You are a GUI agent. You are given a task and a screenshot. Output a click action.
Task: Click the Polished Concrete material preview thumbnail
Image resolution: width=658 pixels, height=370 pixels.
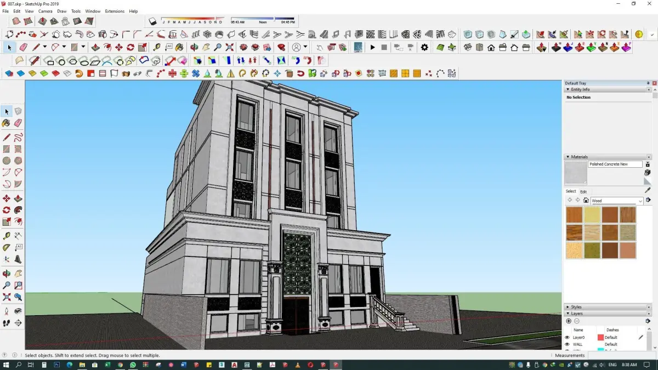coord(576,173)
